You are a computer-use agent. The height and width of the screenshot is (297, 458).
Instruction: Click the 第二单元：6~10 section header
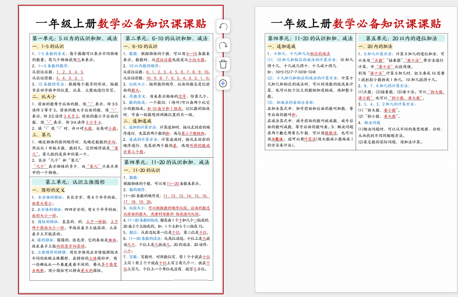tap(166, 38)
